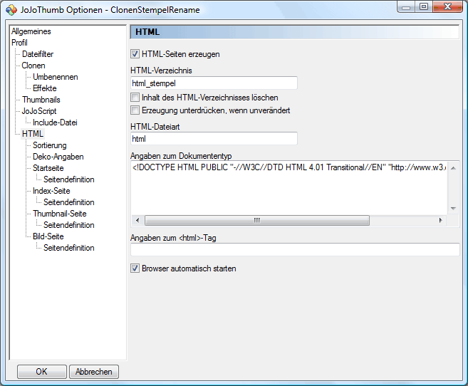Open Seitendefinition under Startseite

68,179
